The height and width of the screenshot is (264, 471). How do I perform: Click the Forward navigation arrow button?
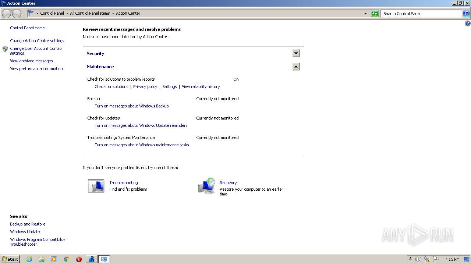coord(17,14)
